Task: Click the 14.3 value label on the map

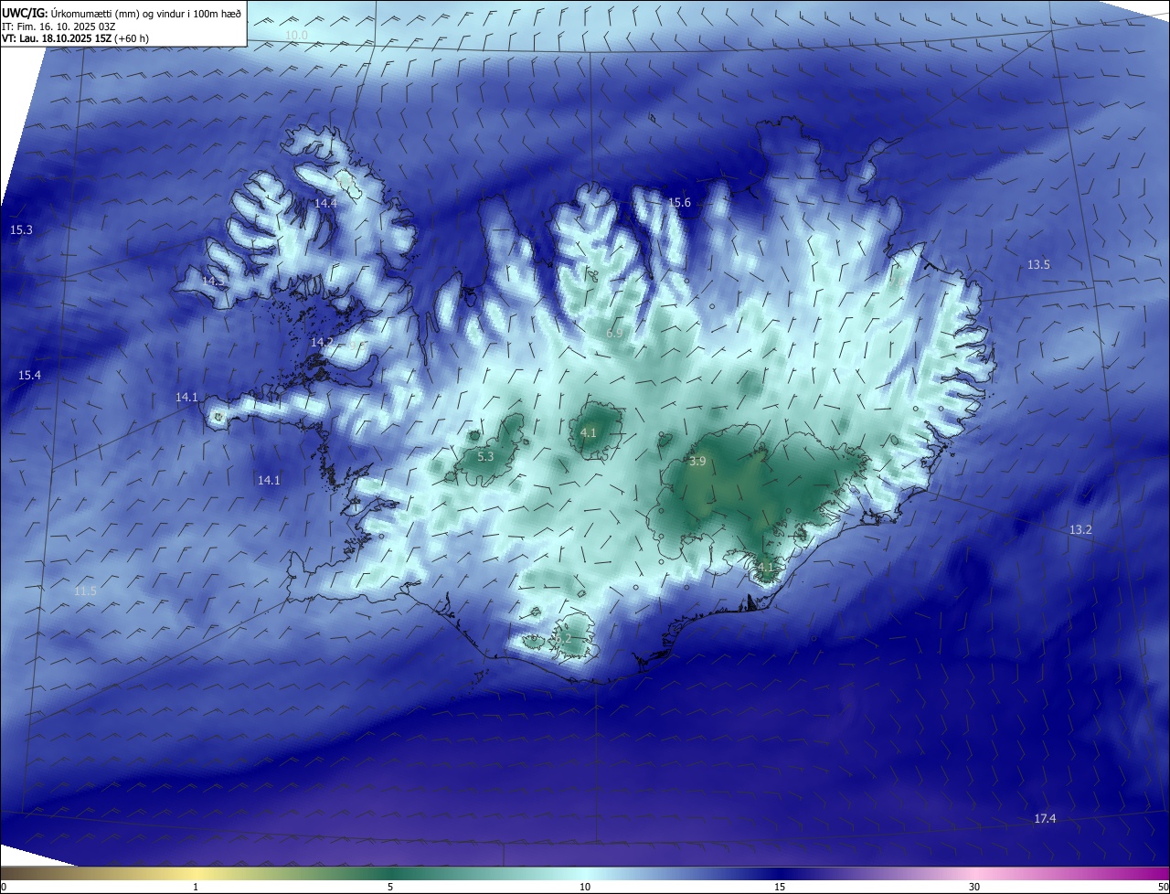Action: click(214, 282)
